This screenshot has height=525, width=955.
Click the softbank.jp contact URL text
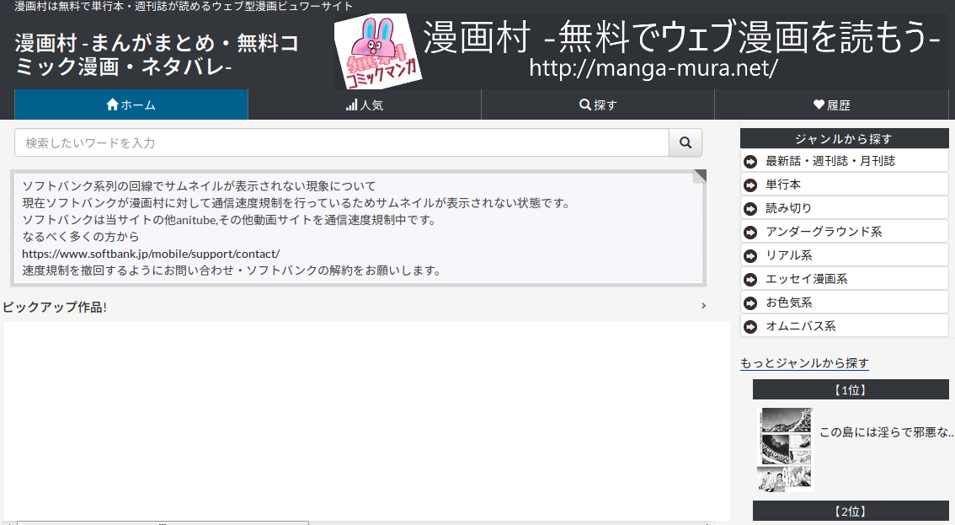[x=151, y=254]
